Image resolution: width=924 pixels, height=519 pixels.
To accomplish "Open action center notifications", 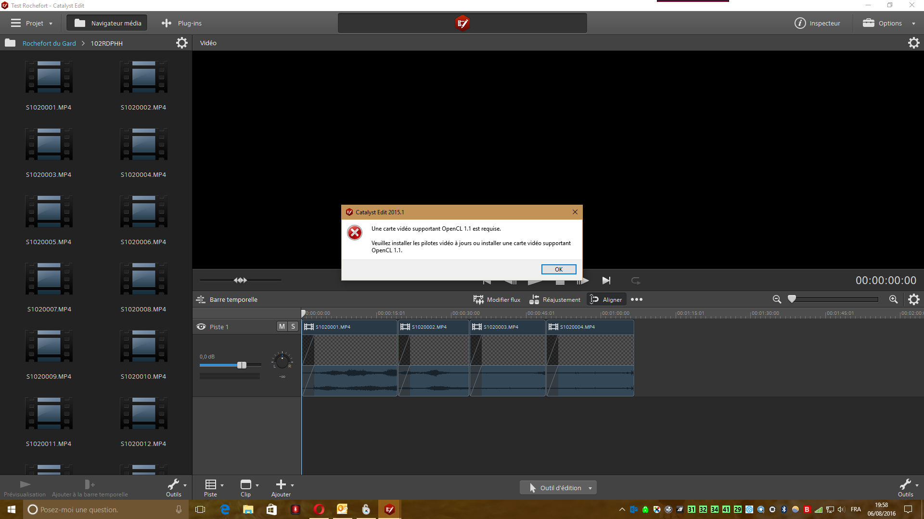I will (x=908, y=509).
